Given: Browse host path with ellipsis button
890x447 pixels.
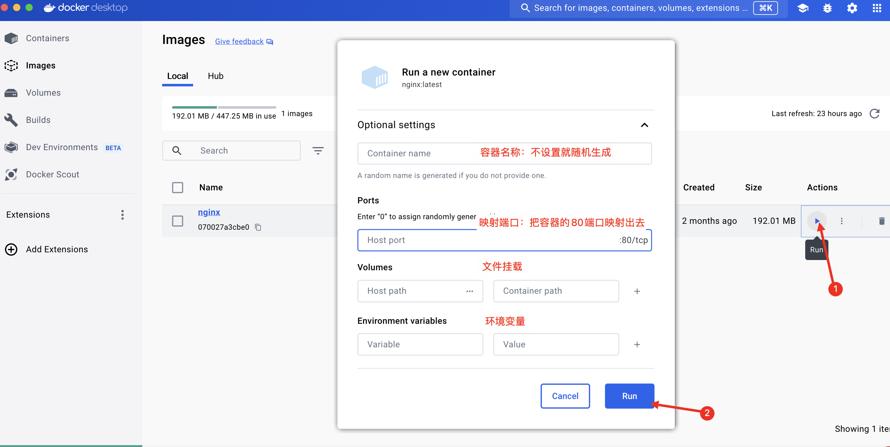Looking at the screenshot, I should tap(469, 291).
